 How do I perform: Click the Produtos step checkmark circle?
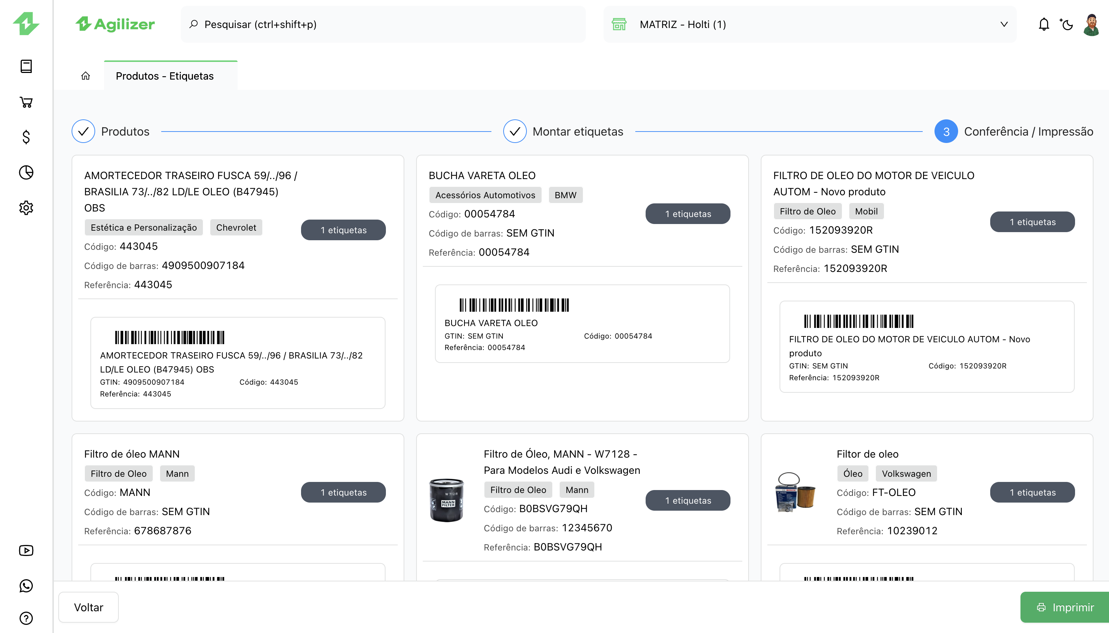(x=83, y=131)
